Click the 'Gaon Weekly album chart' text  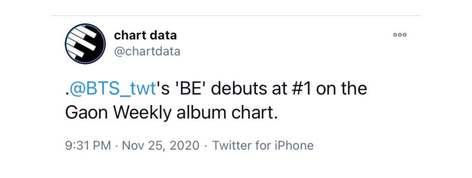(170, 113)
